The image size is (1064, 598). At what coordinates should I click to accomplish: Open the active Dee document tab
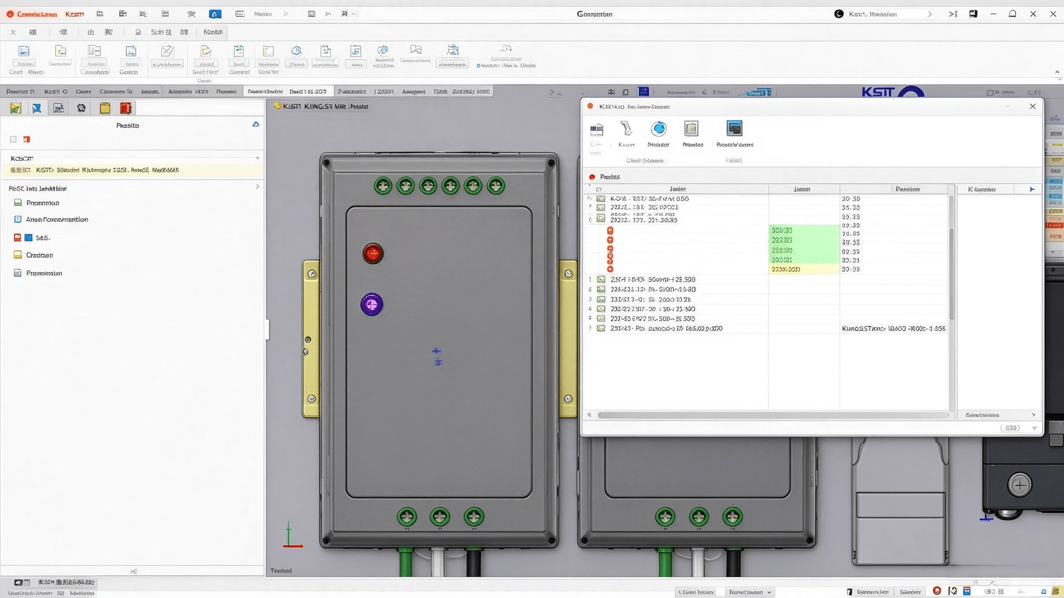point(289,91)
